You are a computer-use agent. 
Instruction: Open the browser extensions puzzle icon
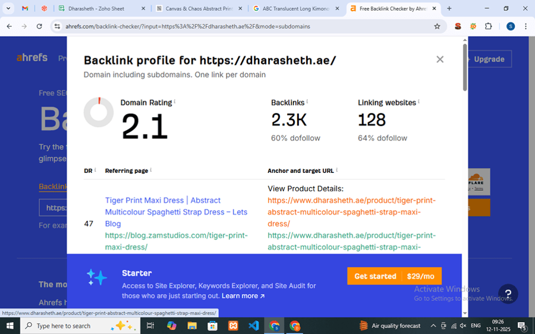coord(488,26)
